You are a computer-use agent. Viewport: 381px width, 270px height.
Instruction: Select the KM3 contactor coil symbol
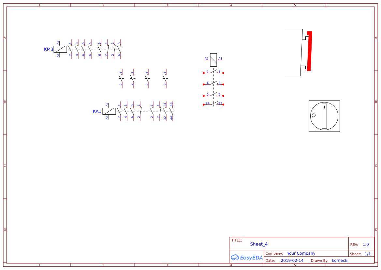pos(60,49)
